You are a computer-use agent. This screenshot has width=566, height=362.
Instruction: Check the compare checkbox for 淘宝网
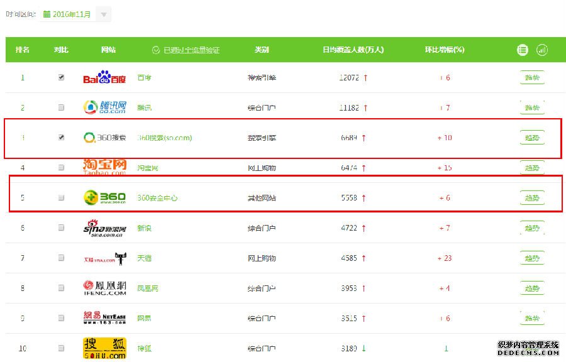click(62, 168)
